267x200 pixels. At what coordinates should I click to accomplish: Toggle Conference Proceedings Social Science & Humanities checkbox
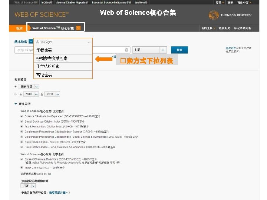click(22, 137)
